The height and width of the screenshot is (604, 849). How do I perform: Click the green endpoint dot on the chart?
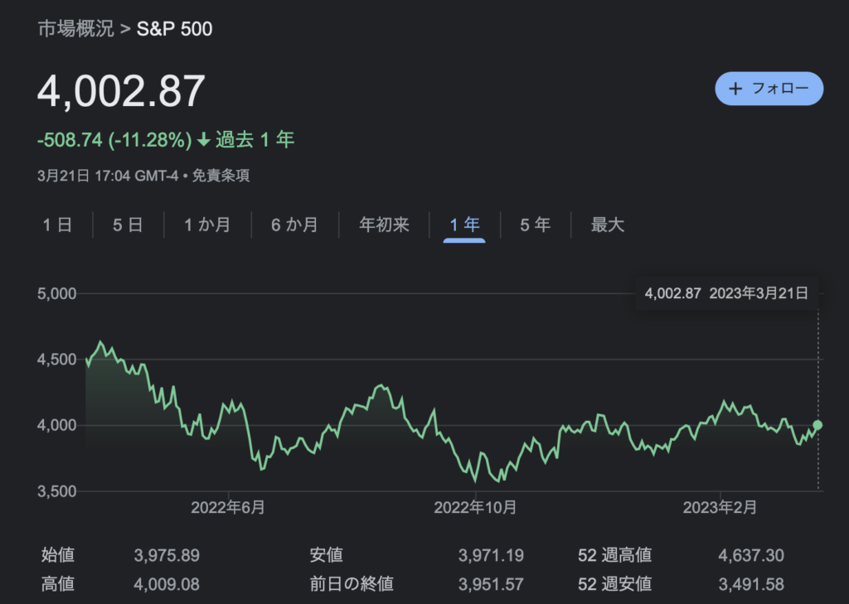coord(818,425)
